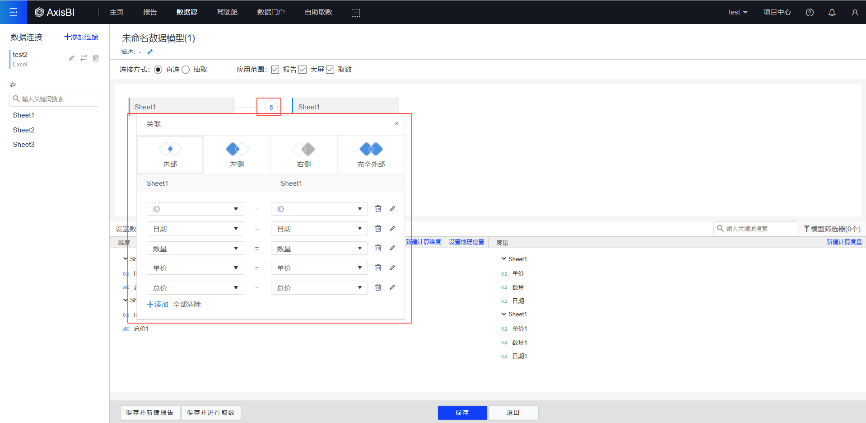Click the pencil icon next to description
The height and width of the screenshot is (423, 866).
pyautogui.click(x=150, y=52)
